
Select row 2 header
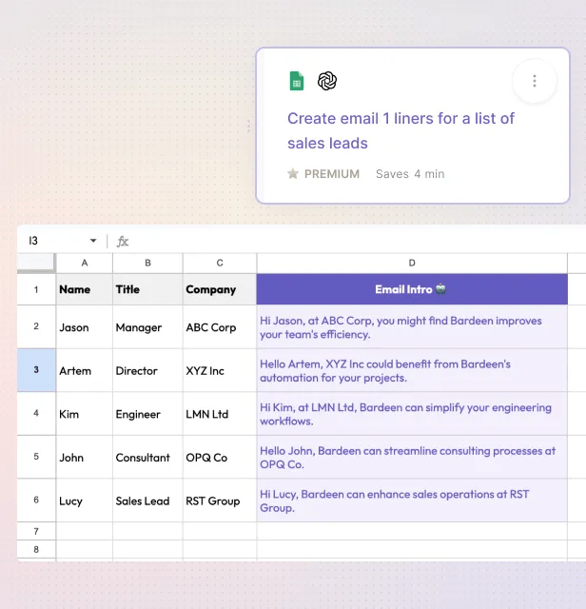(x=36, y=326)
